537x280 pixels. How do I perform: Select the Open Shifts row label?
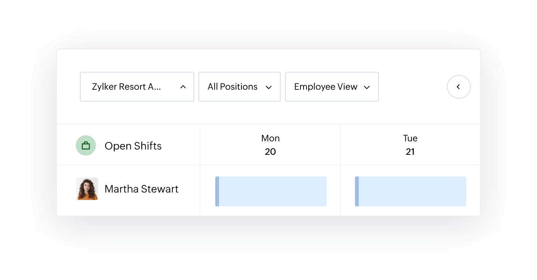pos(133,146)
